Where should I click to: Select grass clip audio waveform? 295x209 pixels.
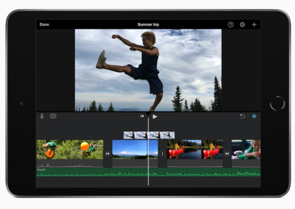click(70, 164)
